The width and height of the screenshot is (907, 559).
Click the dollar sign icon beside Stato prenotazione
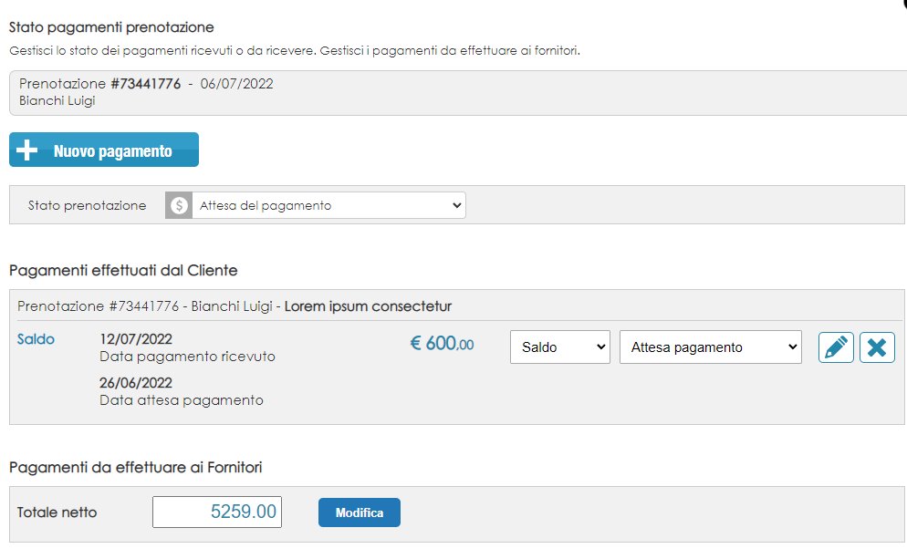179,205
